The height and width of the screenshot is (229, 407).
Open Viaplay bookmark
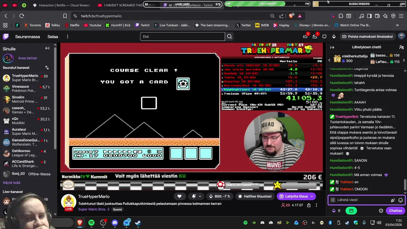(x=281, y=25)
